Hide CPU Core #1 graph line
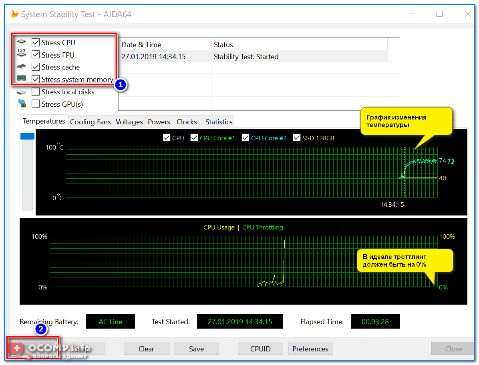Viewport: 479px width, 365px height. coord(194,138)
